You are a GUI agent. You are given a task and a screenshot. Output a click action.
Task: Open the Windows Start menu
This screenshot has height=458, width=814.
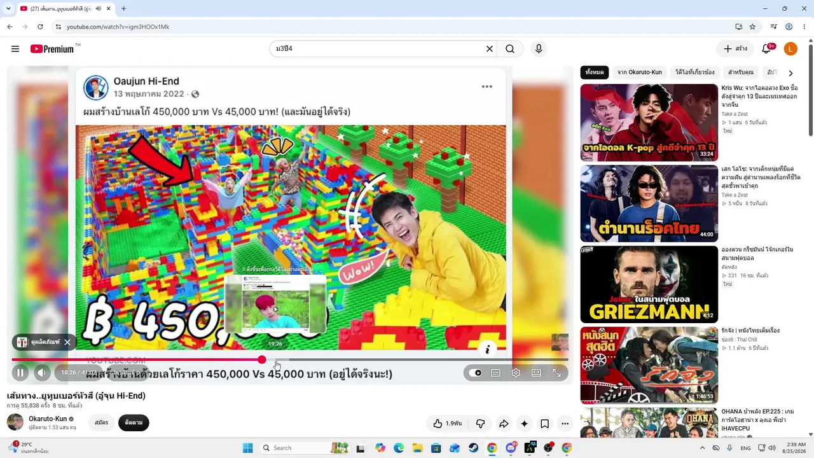click(247, 448)
